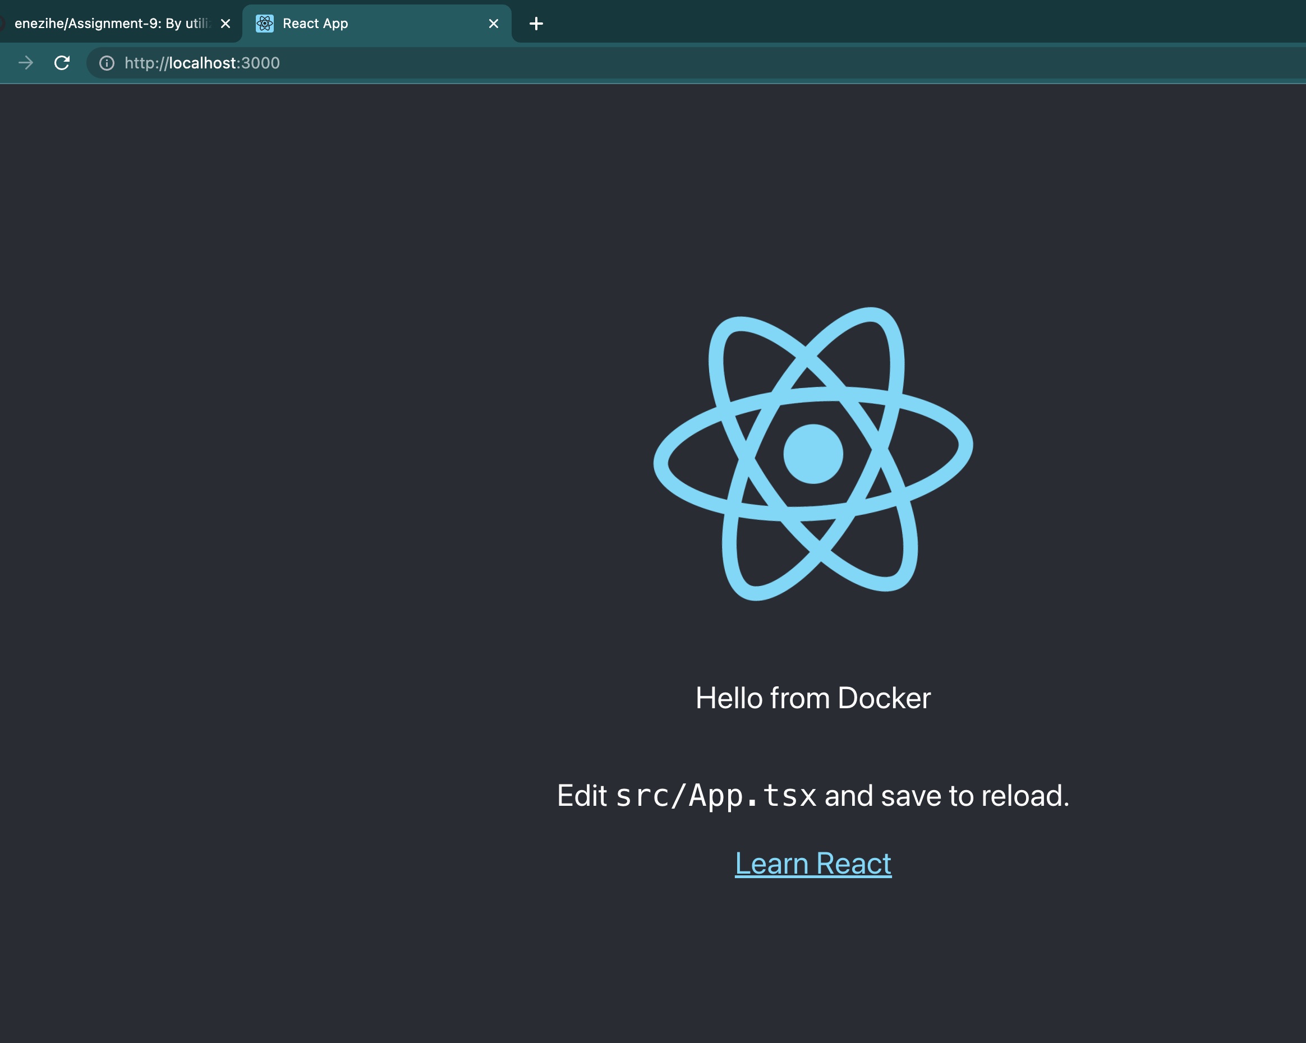Click the word "Edit" in the paragraph
Image resolution: width=1306 pixels, height=1043 pixels.
tap(582, 795)
